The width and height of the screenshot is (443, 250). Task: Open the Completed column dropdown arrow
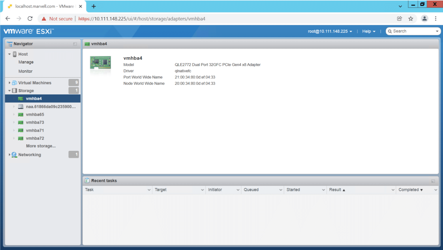436,190
